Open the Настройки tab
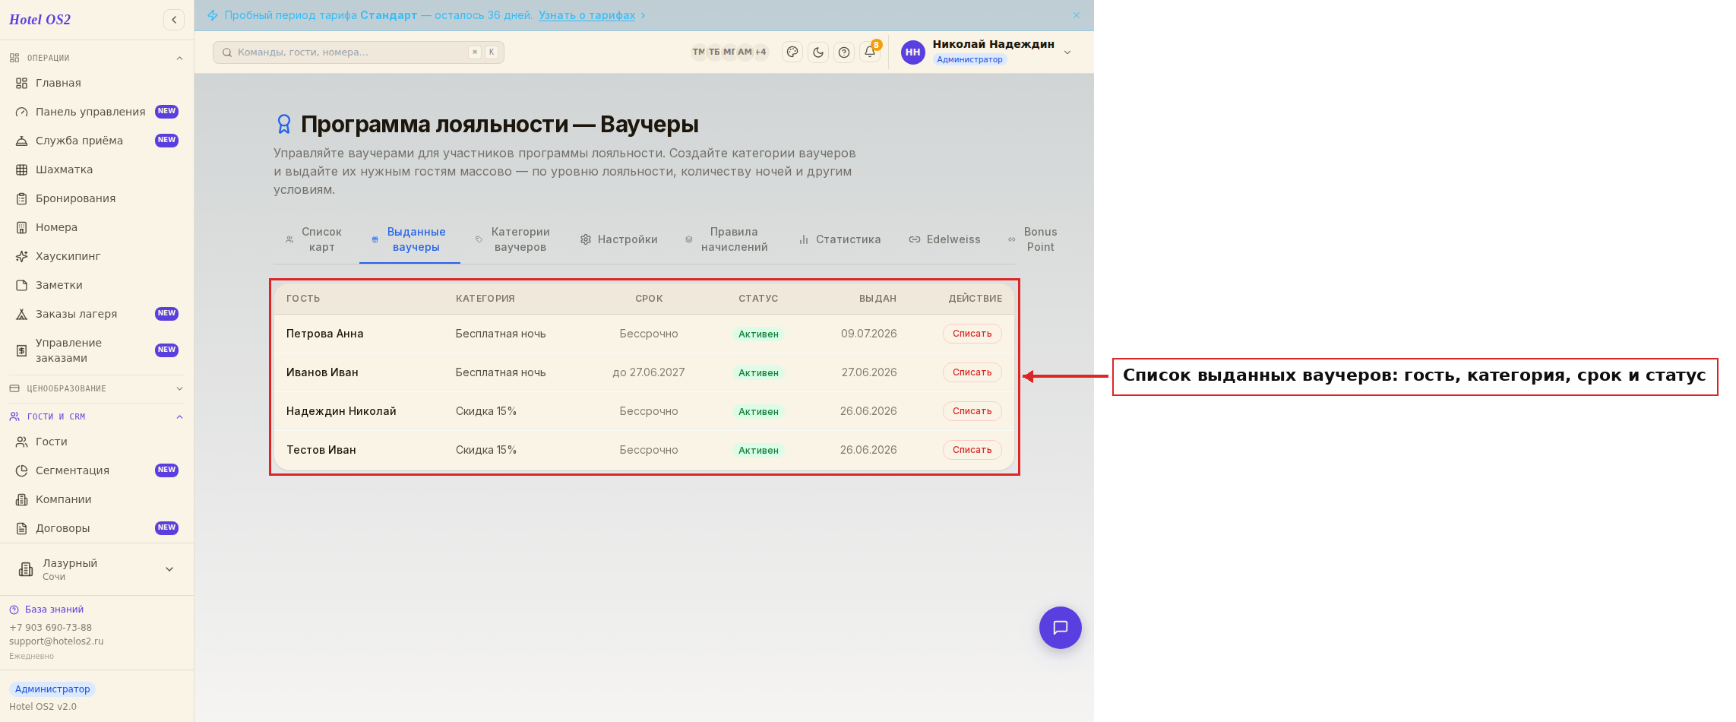1736x722 pixels. (619, 239)
